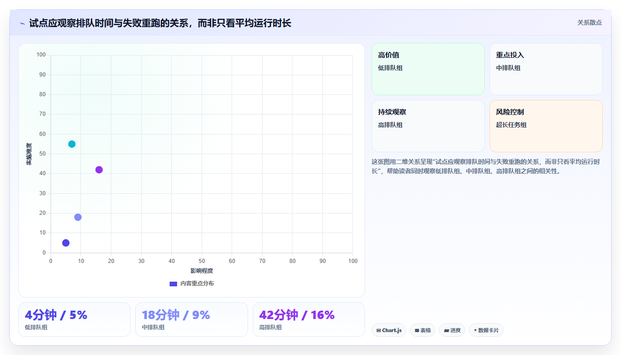The height and width of the screenshot is (355, 621).
Task: Open the 风险控制 超长任务组 card
Action: coord(546,126)
